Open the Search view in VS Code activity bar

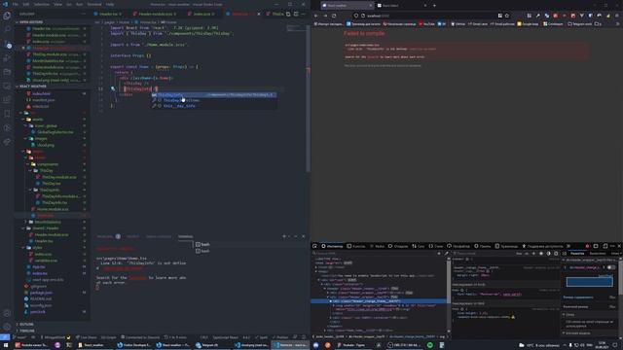pos(7,29)
